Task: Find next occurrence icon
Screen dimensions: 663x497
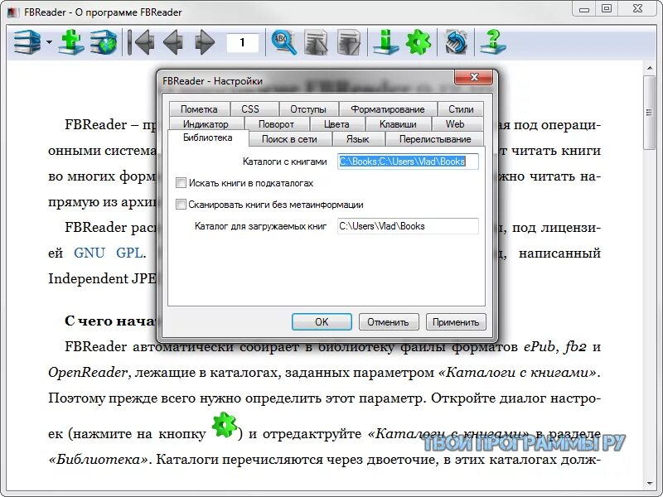Action: coord(349,42)
